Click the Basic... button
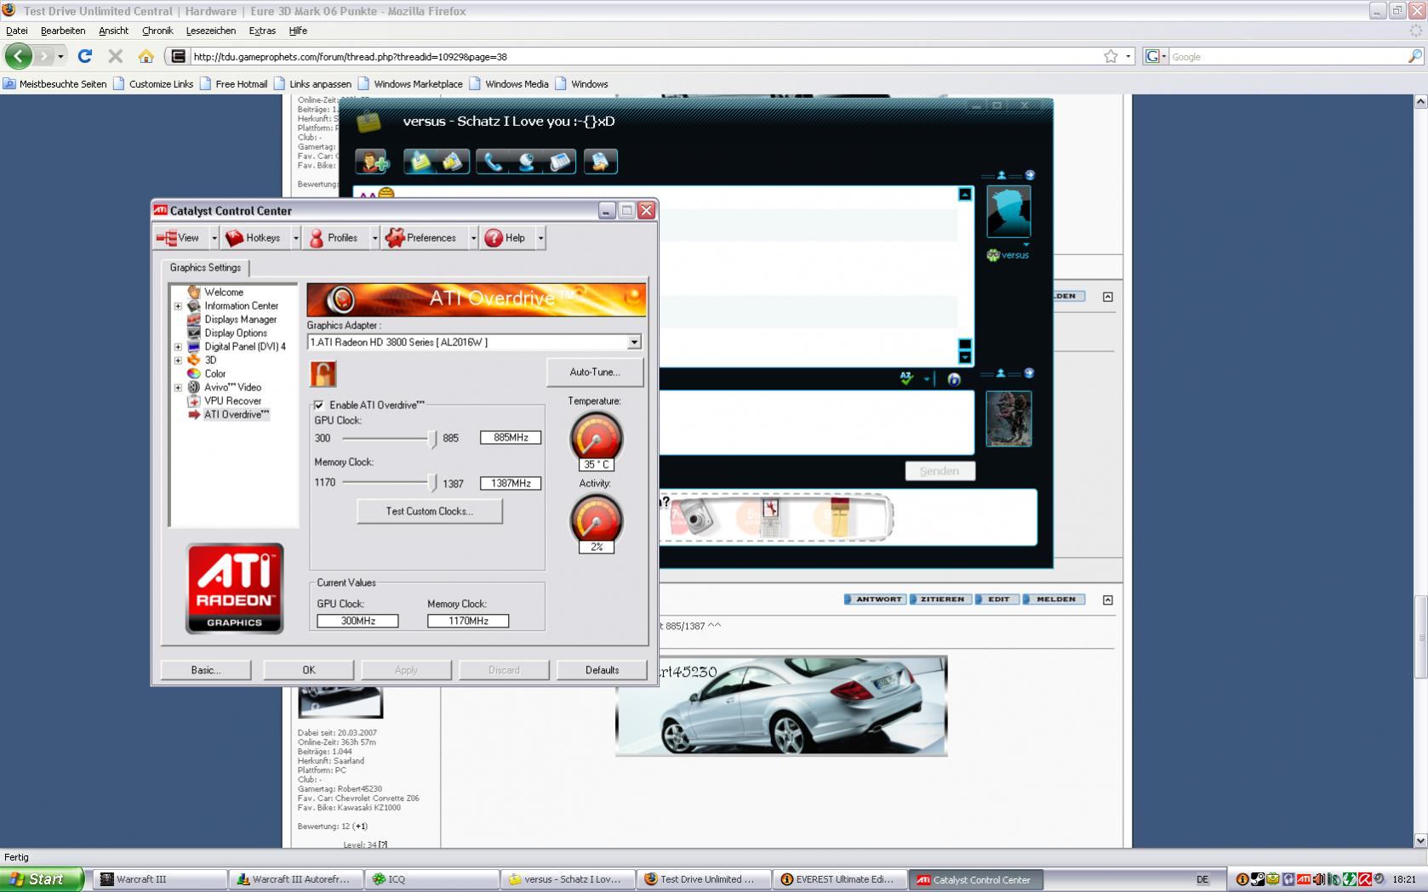 tap(206, 670)
